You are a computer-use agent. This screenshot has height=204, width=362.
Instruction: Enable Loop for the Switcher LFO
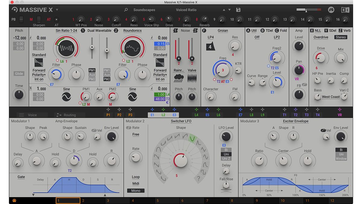point(136,177)
